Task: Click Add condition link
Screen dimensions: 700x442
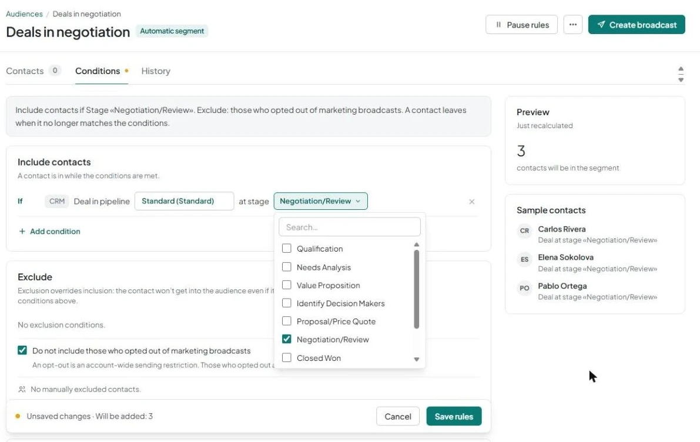Action: (x=49, y=231)
